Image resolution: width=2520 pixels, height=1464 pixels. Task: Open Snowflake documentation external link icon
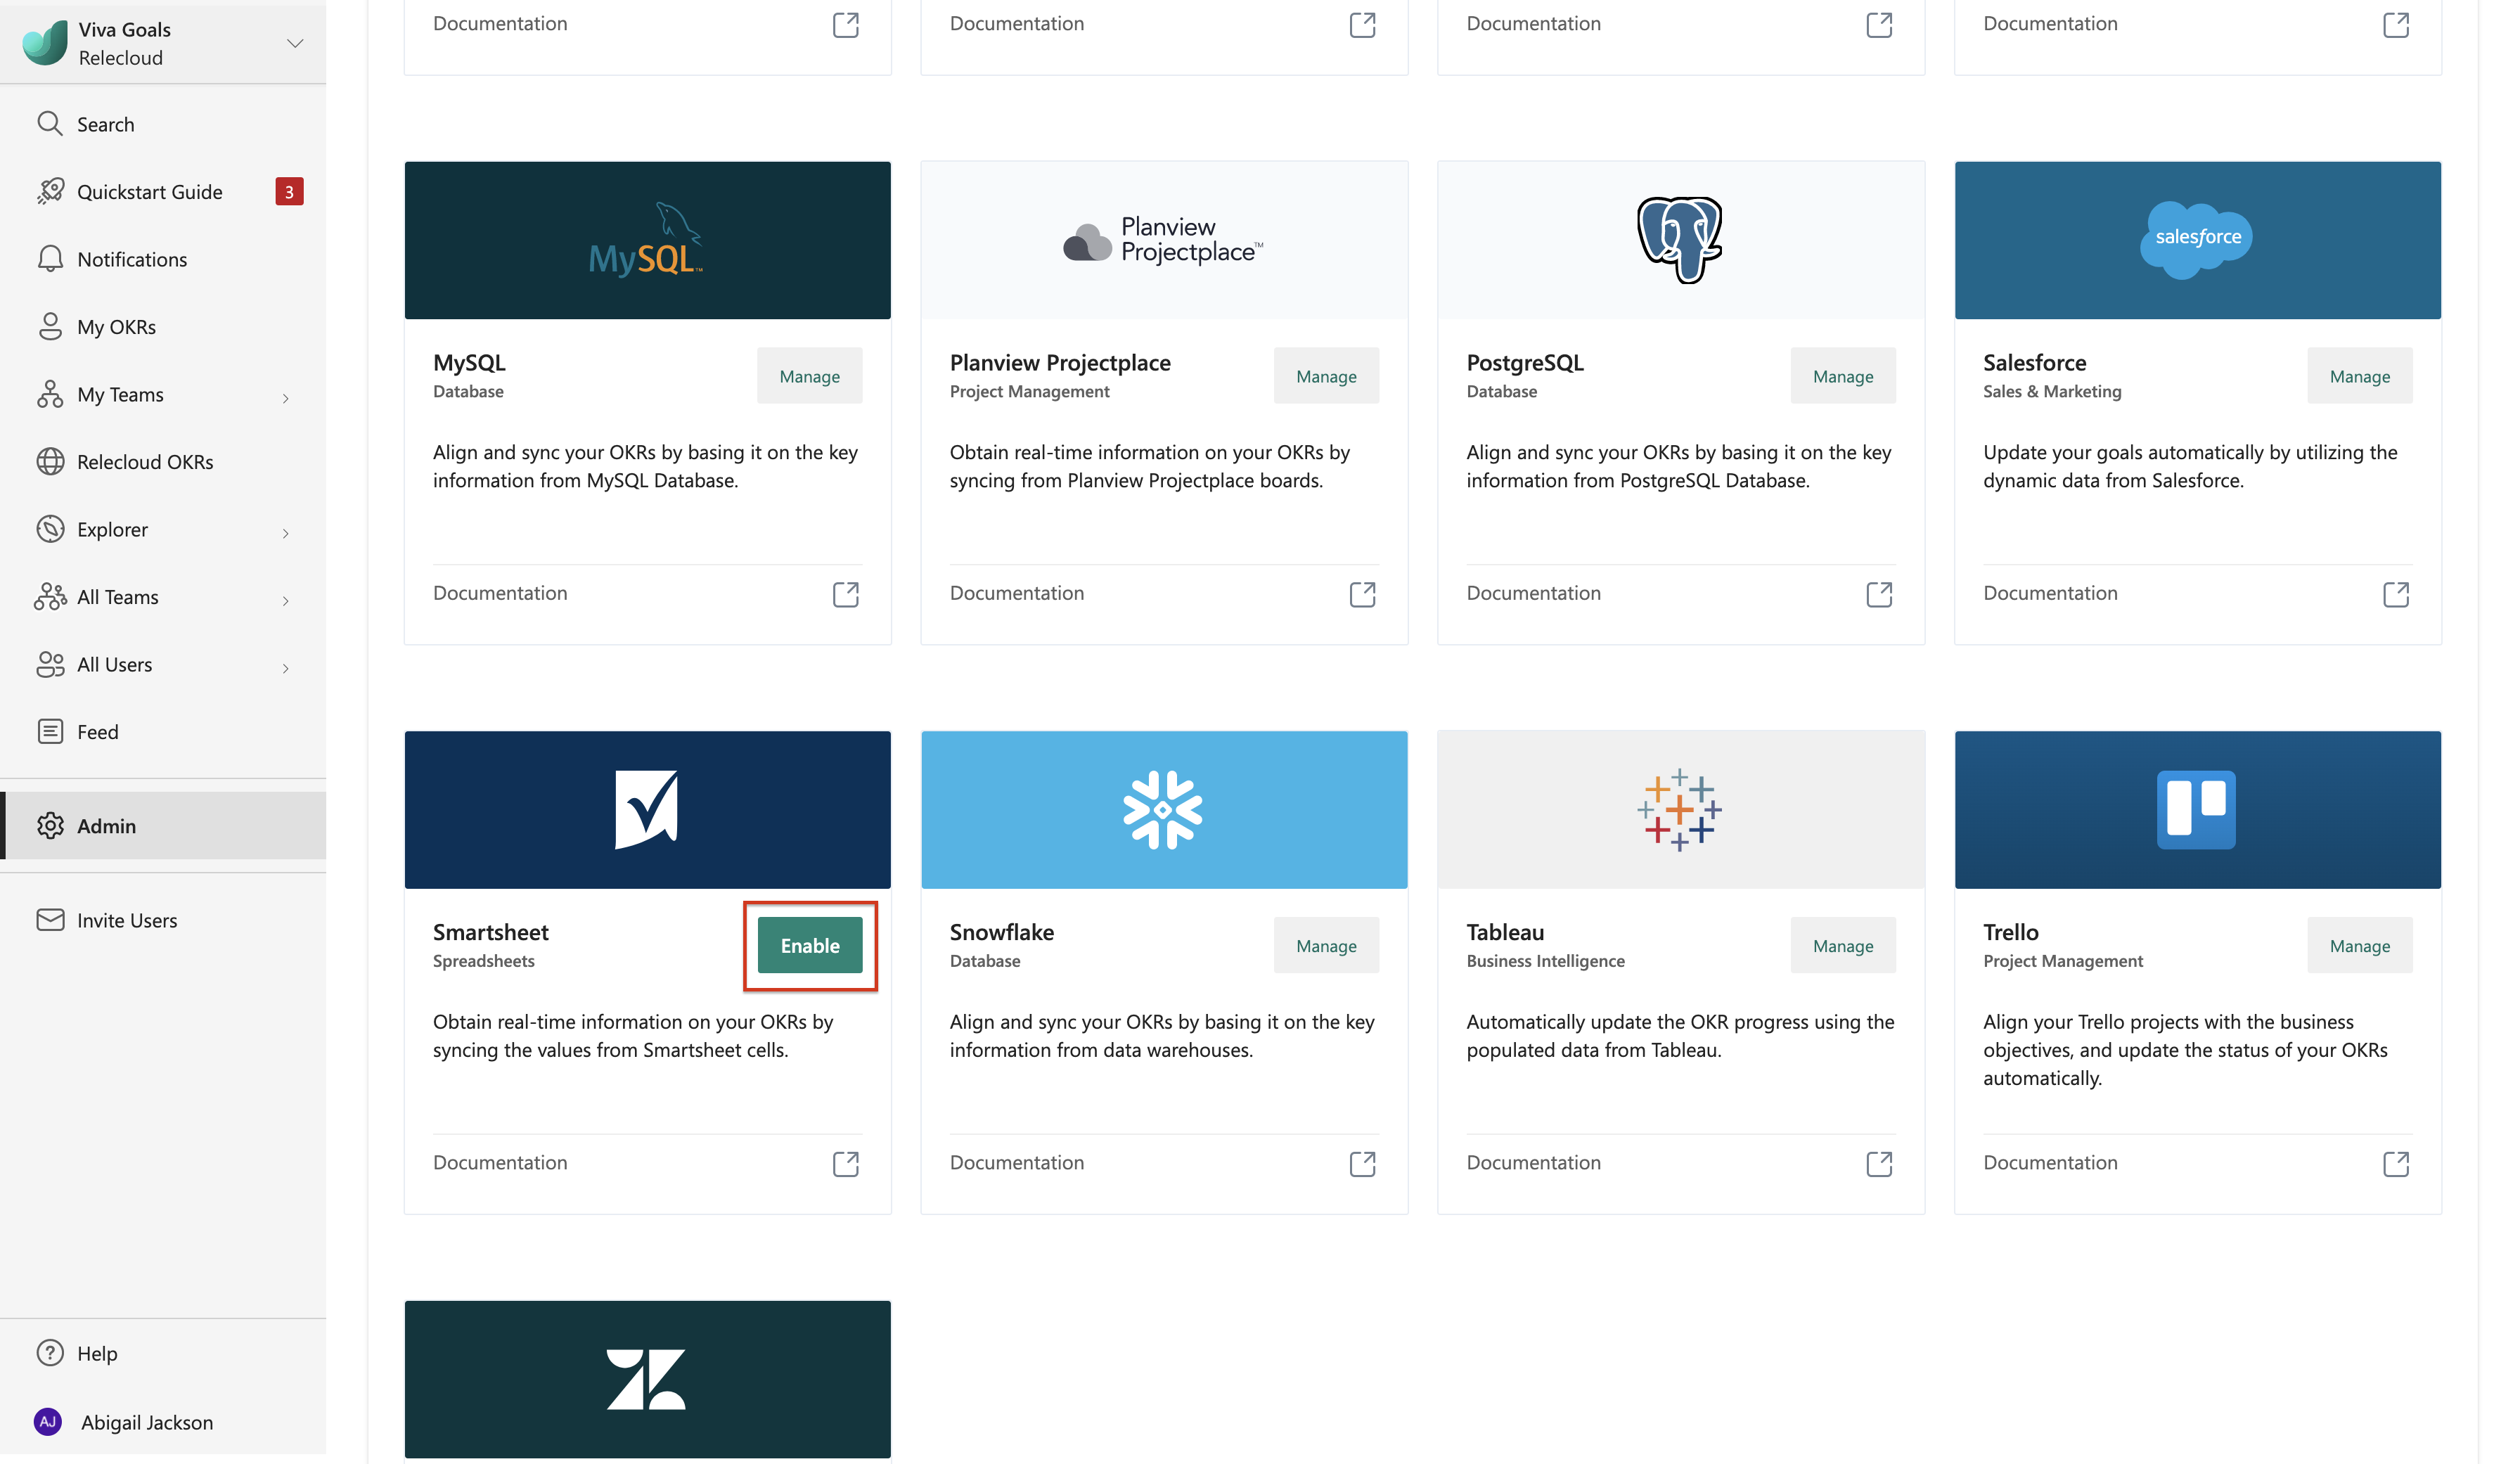pos(1362,1164)
